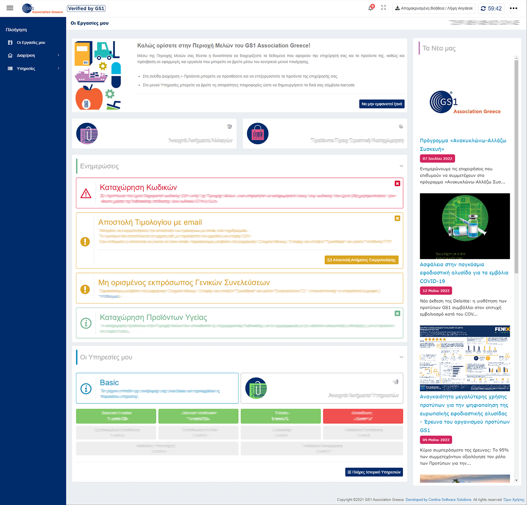Click the colorful welcome illustration image
Screen dimensions: 527x505
point(98,75)
